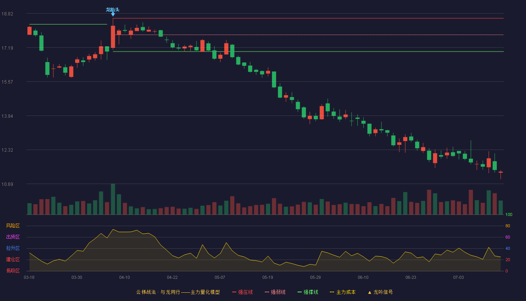Click the 04-22 date axis label

pyautogui.click(x=172, y=277)
